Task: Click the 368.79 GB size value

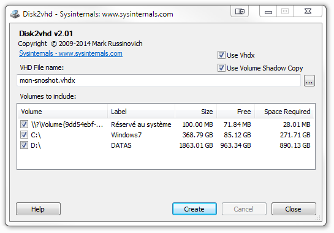Action: pos(197,135)
